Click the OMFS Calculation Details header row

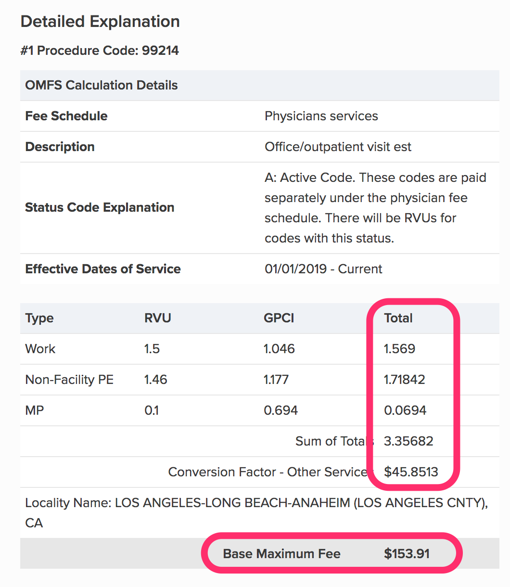click(x=260, y=85)
